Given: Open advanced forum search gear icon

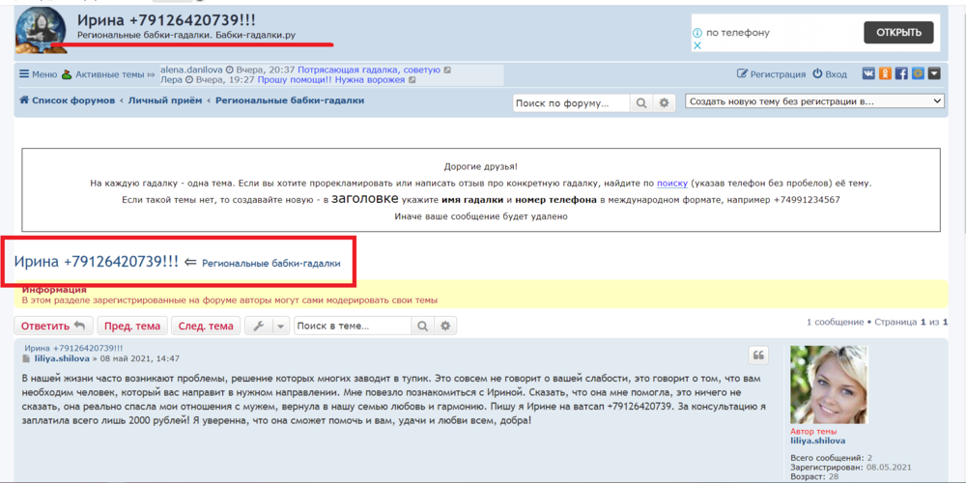Looking at the screenshot, I should (x=664, y=102).
